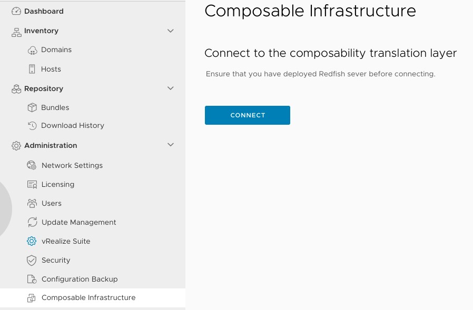Click the Bundles box icon
The image size is (473, 310).
[x=32, y=107]
